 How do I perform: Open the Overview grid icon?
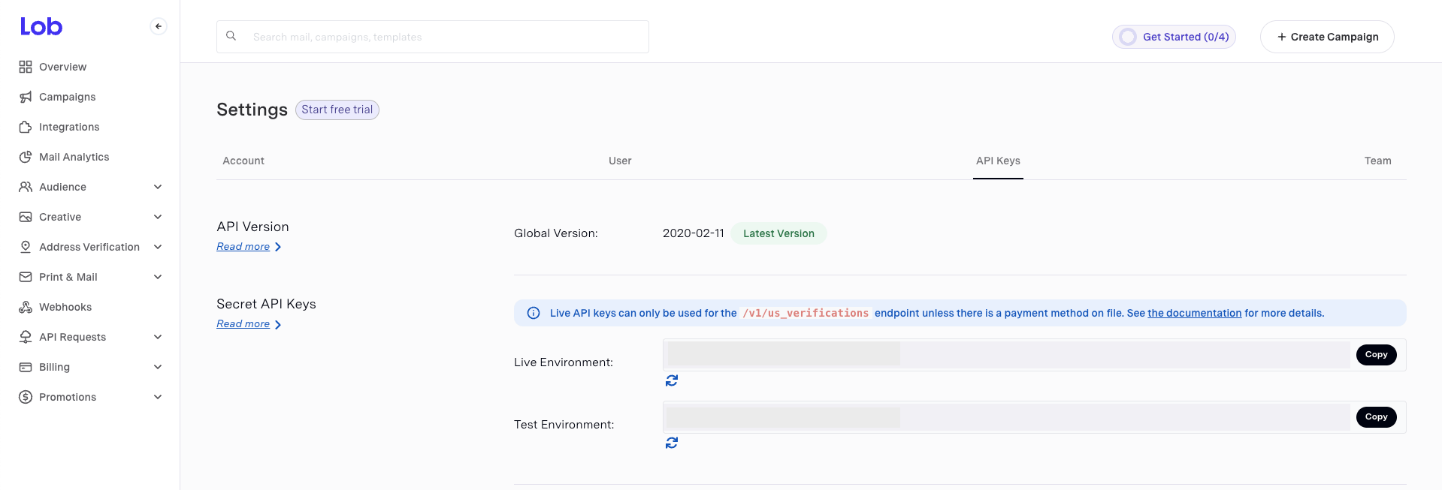pyautogui.click(x=26, y=67)
